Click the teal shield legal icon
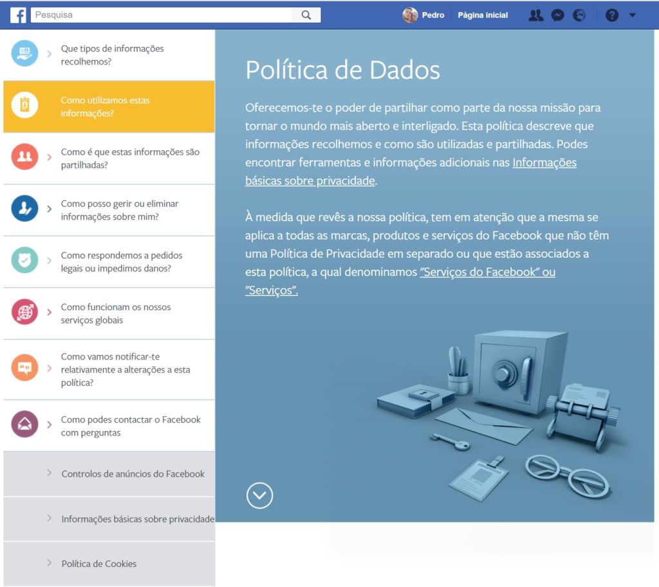This screenshot has width=659, height=587. 24,260
